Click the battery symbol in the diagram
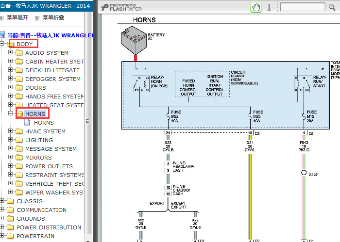 [134, 40]
